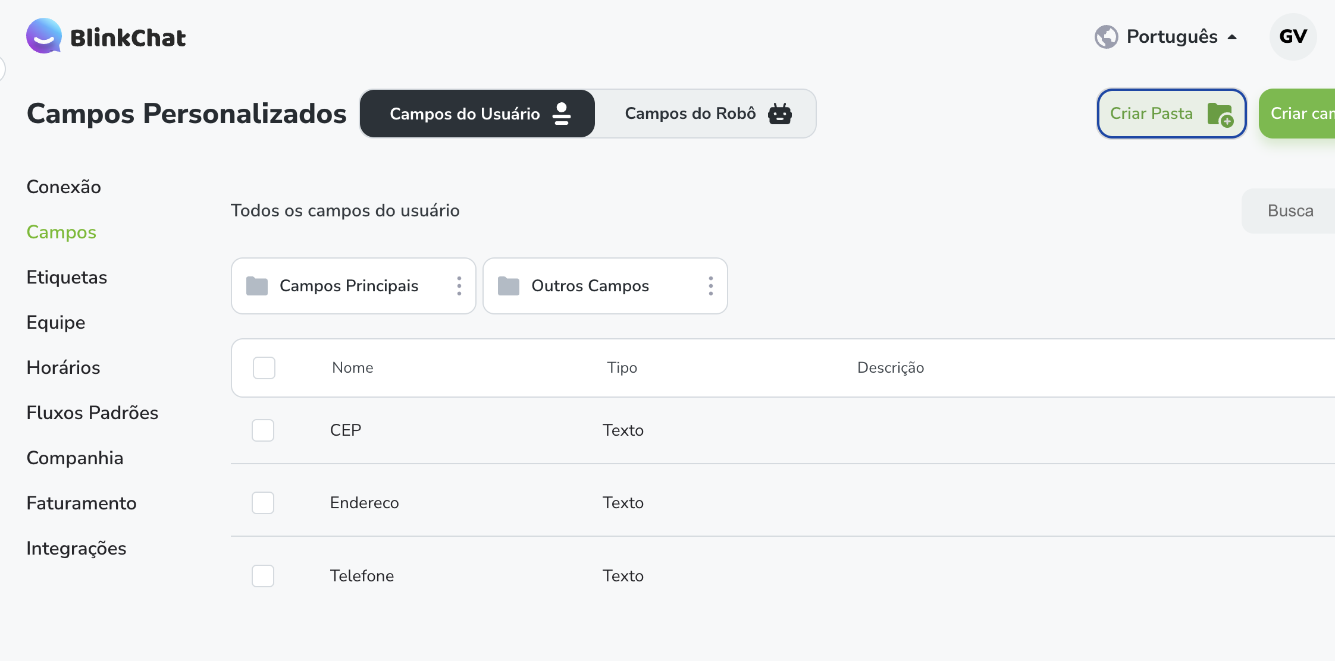The height and width of the screenshot is (661, 1335).
Task: Toggle the select-all checkbox in table header
Action: click(264, 368)
